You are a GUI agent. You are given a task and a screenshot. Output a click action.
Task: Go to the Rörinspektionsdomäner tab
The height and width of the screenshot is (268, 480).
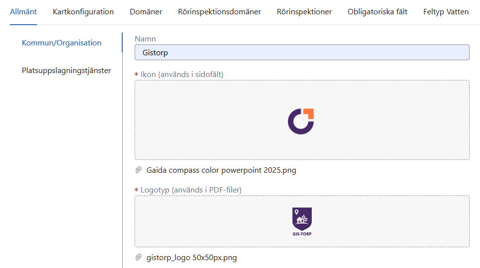tap(219, 12)
